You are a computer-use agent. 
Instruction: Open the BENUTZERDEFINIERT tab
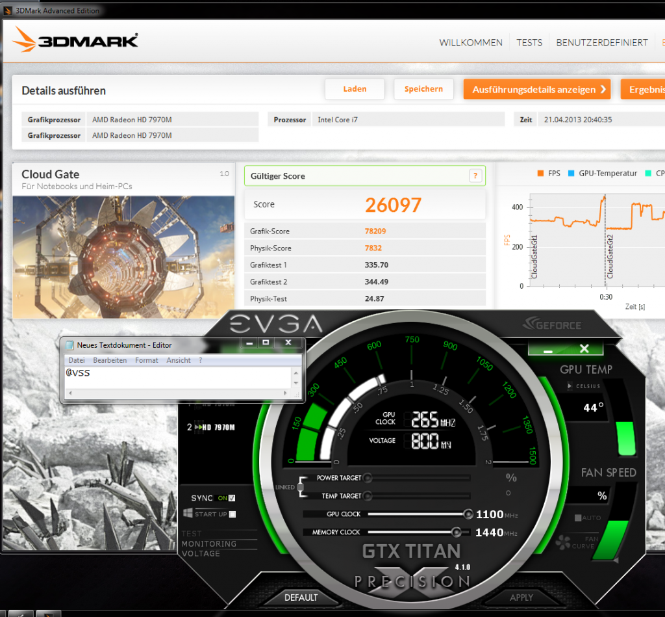602,42
